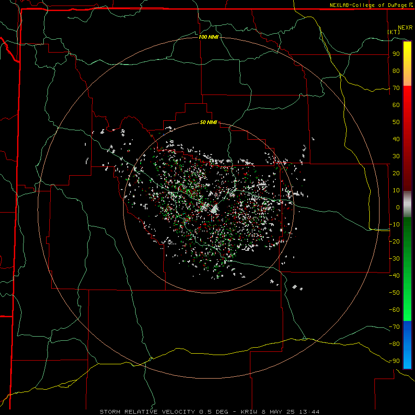Select the 40 value on velocity scale
Screen dimensions: 415x415
coord(396,139)
